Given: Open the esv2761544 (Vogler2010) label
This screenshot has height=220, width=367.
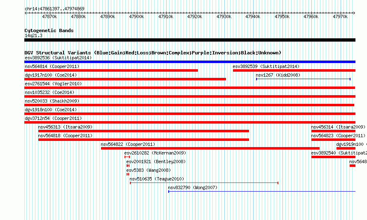Looking at the screenshot, I should pyautogui.click(x=53, y=84).
